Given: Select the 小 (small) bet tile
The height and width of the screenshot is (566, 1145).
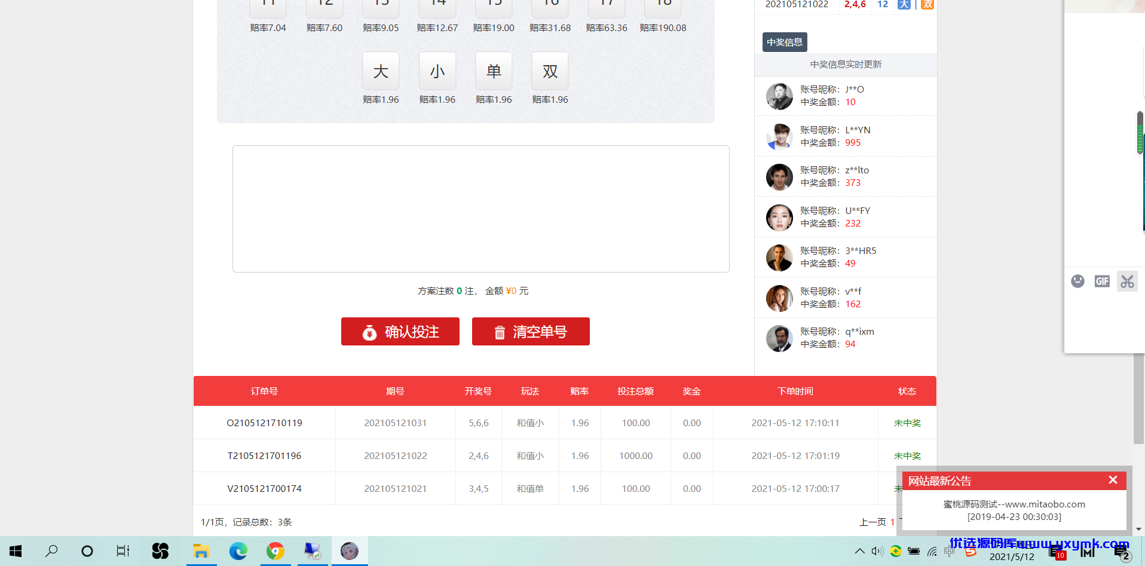Looking at the screenshot, I should coord(437,71).
